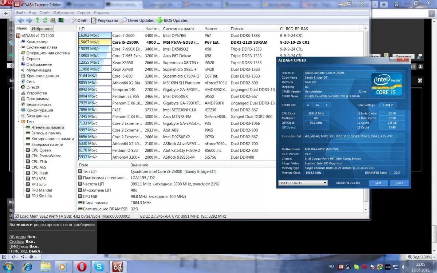
Task: Click the Отчёт report toolbar button
Action: point(79,20)
